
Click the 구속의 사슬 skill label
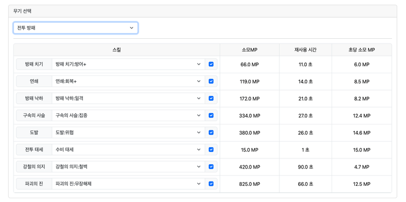[34, 115]
